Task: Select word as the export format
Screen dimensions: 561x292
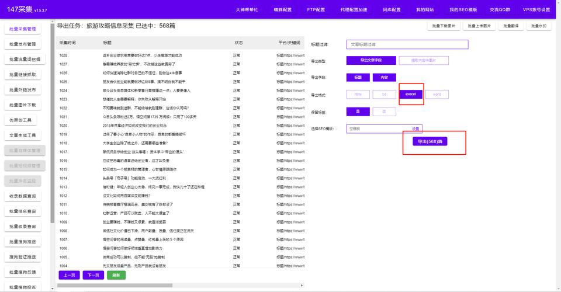Action: [437, 94]
